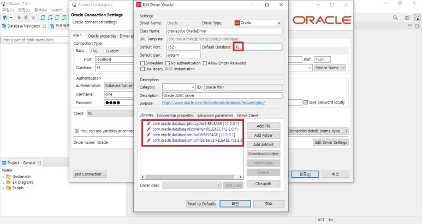Click the Add Folder button
Viewport: 422px width, 224px height.
coord(264,135)
